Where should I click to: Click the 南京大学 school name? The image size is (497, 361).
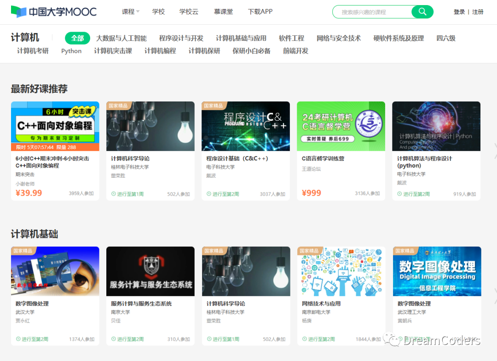[x=121, y=312]
